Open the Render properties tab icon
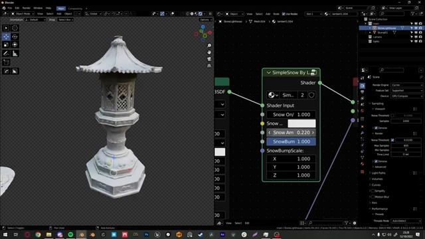 point(363,86)
